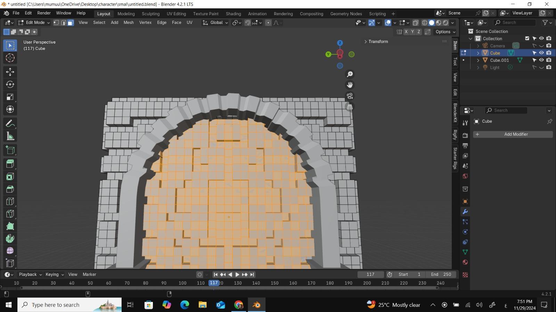The width and height of the screenshot is (556, 312).
Task: Switch to the Sculpting workspace tab
Action: point(150,14)
